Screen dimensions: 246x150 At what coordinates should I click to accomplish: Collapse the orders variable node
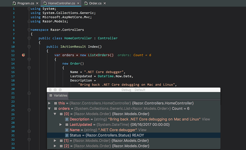tap(50, 108)
